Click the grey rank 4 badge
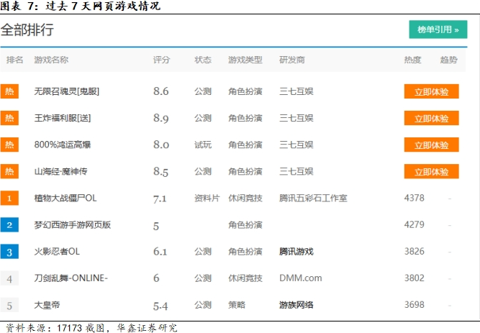Viewport: 480px width, 333px height. (x=9, y=278)
